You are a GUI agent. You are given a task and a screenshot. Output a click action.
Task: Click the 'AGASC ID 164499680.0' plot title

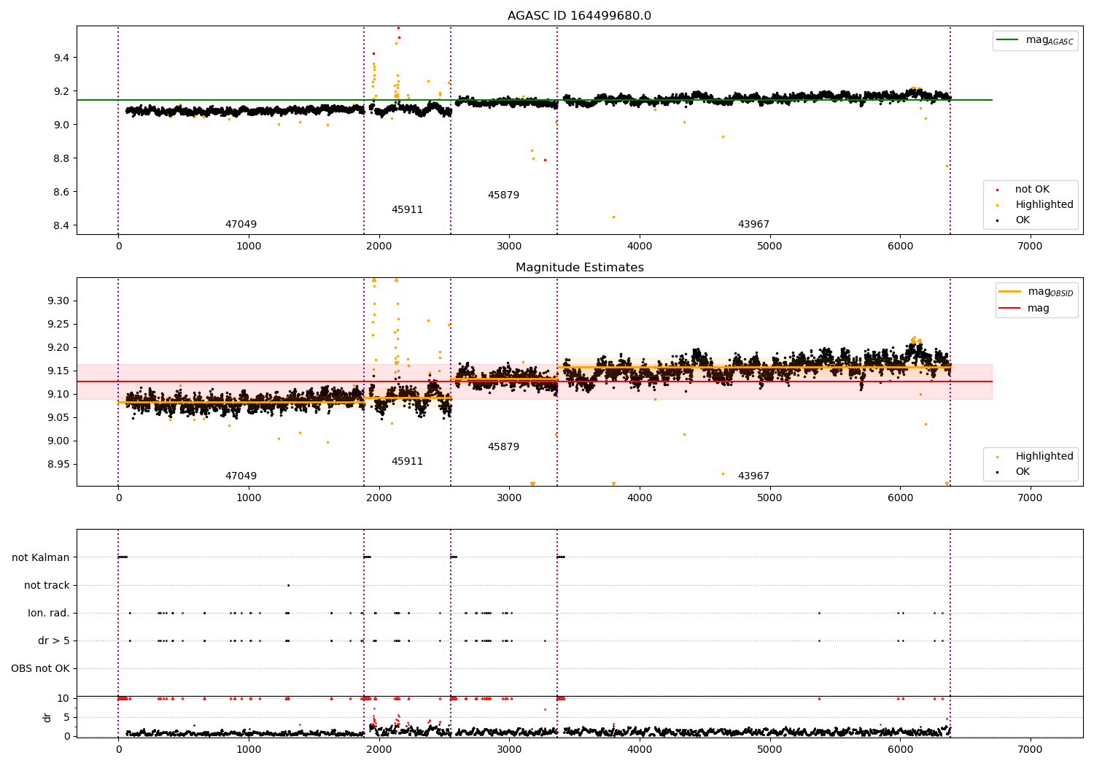(579, 16)
